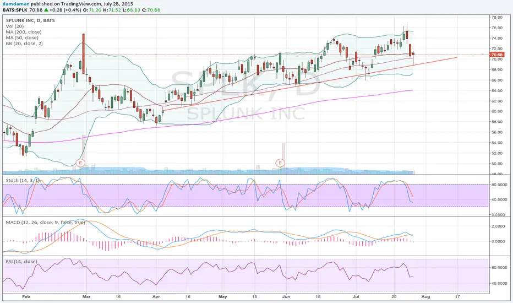The width and height of the screenshot is (513, 303).
Task: Click the 78.00 price axis label
Action: click(496, 18)
